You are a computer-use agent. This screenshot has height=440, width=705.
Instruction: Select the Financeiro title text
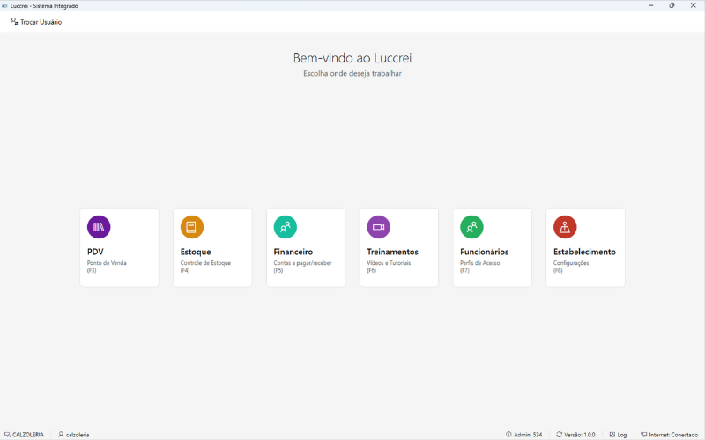coord(293,252)
